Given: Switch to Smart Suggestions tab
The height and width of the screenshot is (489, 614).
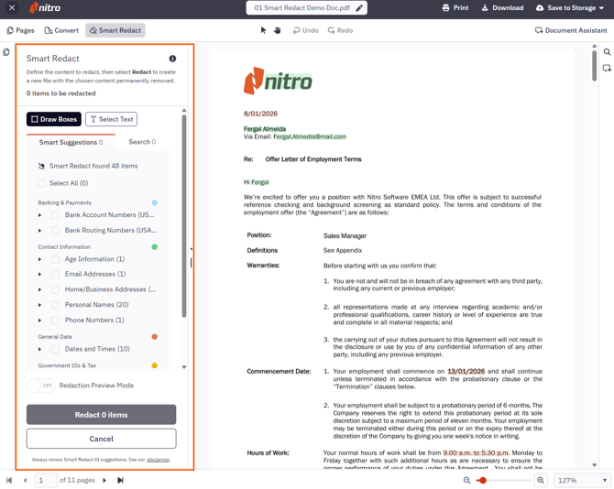Looking at the screenshot, I should [x=71, y=142].
